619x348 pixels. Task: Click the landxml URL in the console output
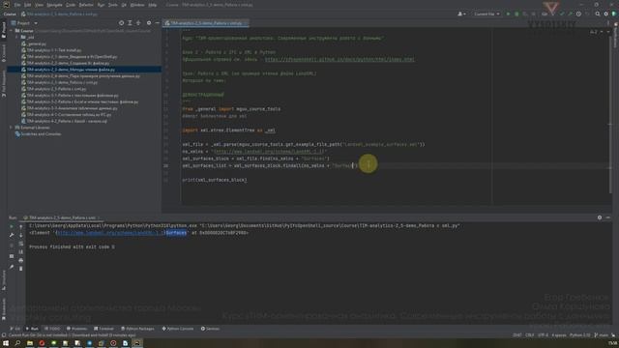pos(110,233)
